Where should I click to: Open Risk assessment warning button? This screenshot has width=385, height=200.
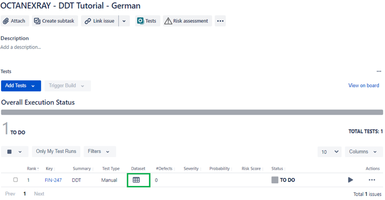click(187, 21)
